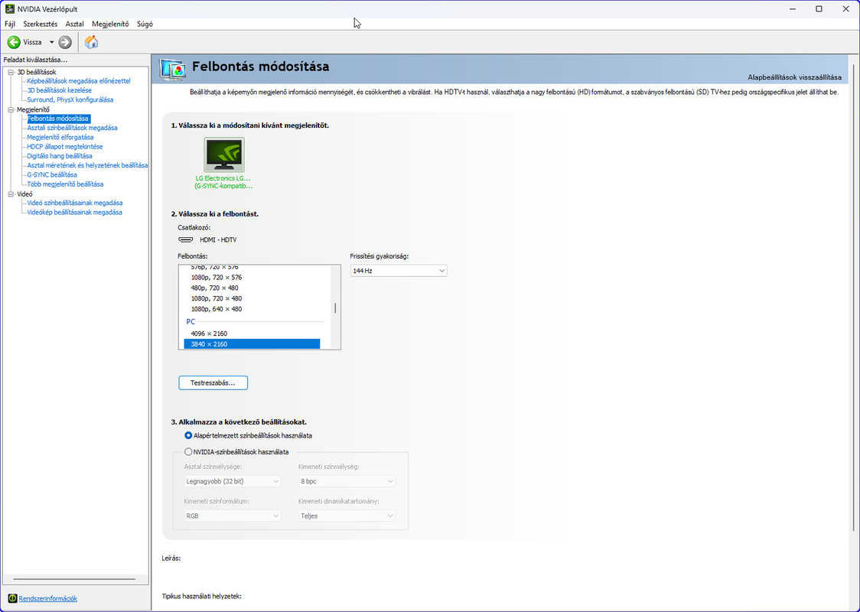Click the resolution list scrollbar thumb
Screen dimensions: 860x612
click(x=335, y=308)
